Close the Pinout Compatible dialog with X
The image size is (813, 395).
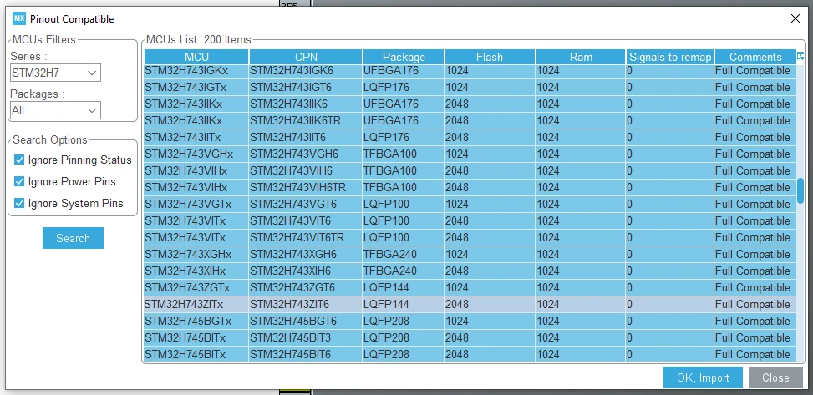[795, 18]
